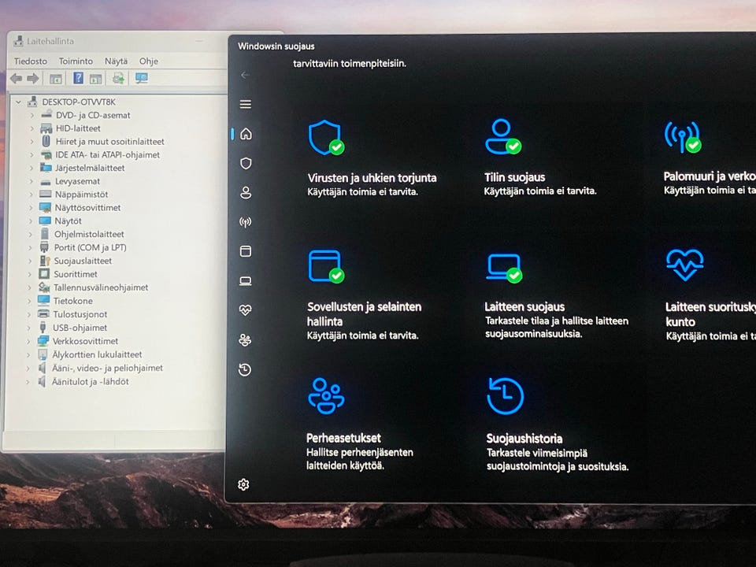Expand Hiiret ja muut osoitinlaitteet node

click(31, 142)
